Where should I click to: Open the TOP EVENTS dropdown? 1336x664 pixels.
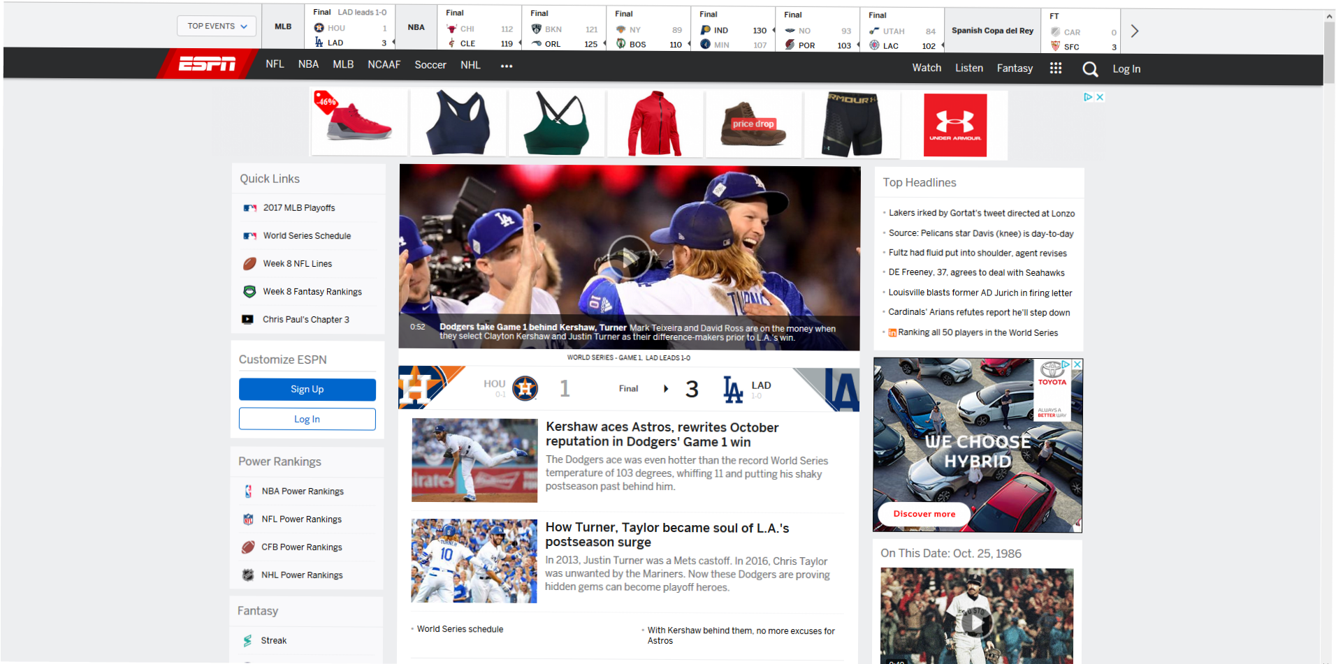pos(216,25)
